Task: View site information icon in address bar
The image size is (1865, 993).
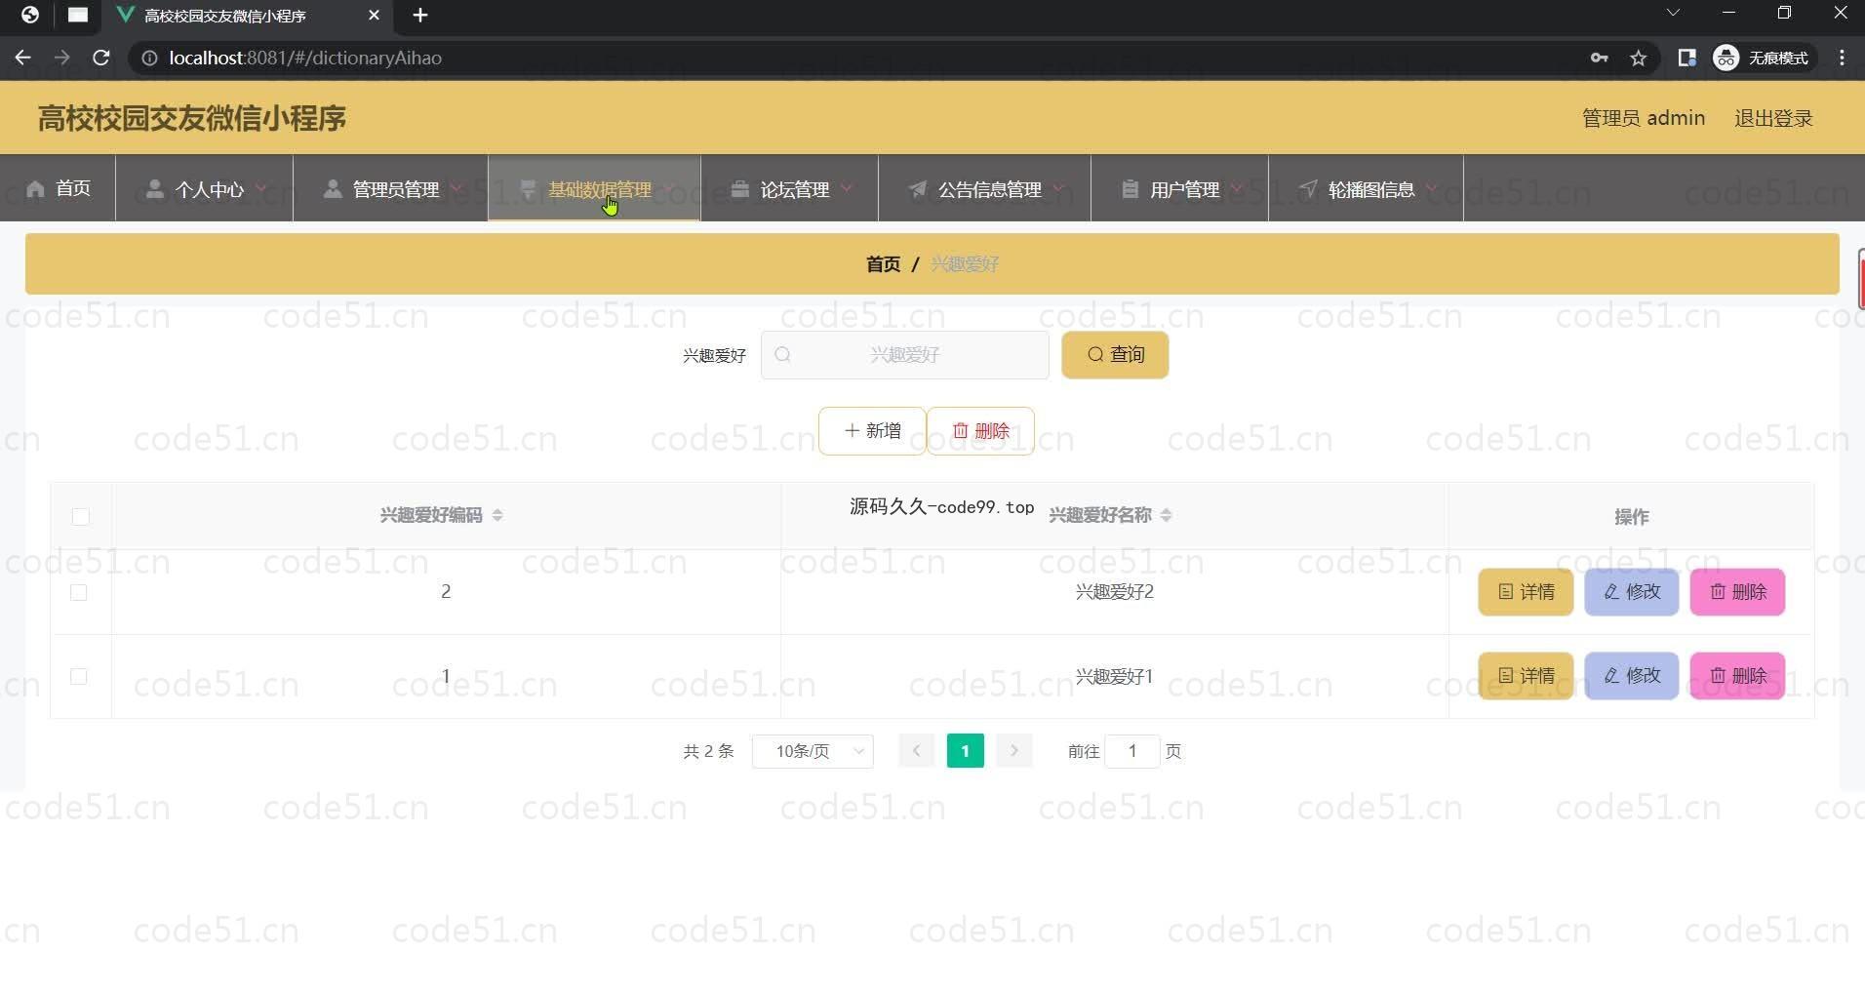Action: (x=149, y=58)
